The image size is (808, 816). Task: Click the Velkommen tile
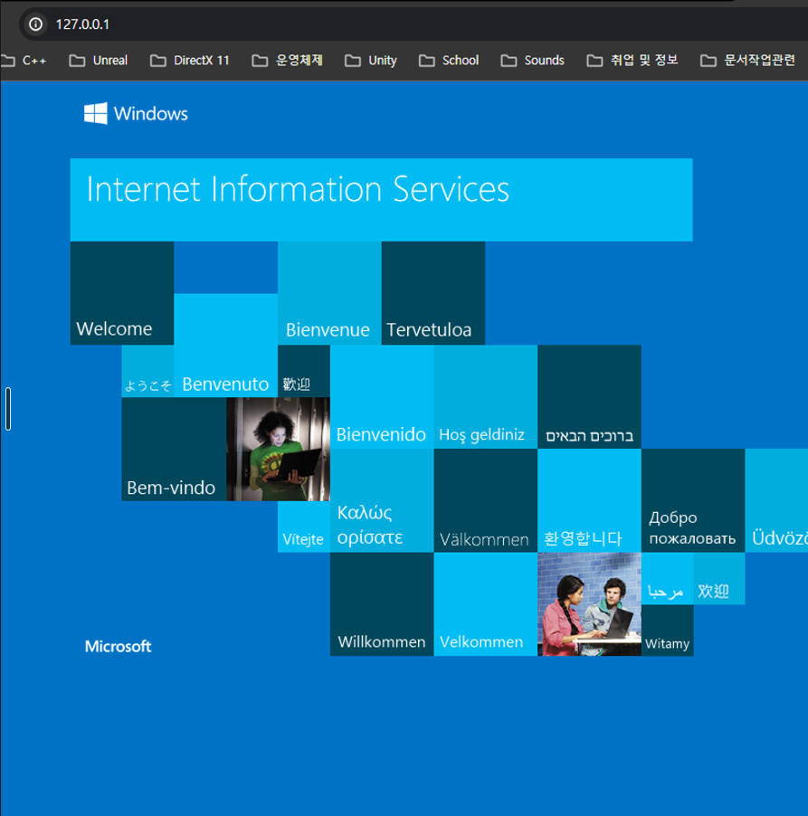pyautogui.click(x=486, y=604)
